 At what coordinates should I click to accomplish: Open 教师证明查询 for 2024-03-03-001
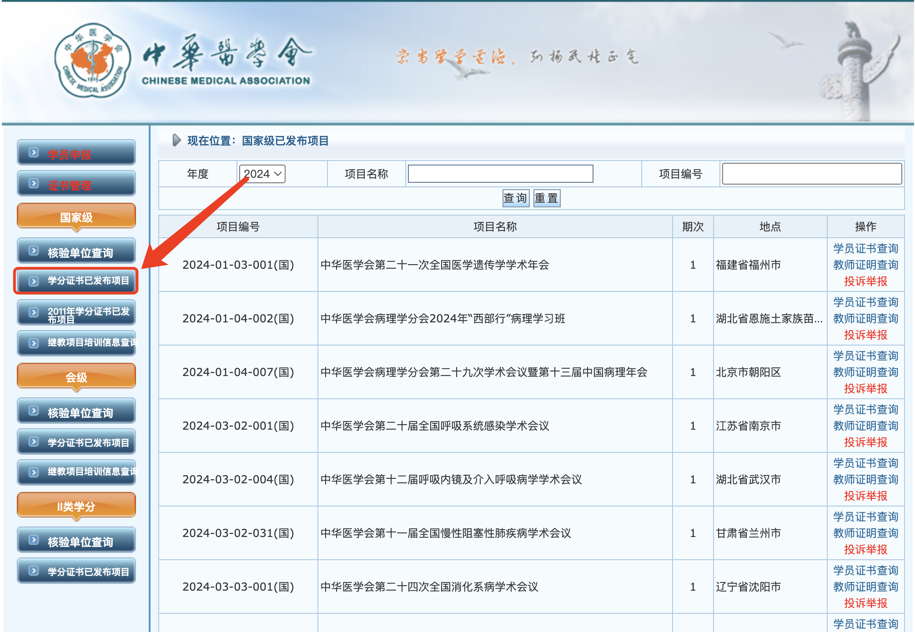(x=865, y=587)
